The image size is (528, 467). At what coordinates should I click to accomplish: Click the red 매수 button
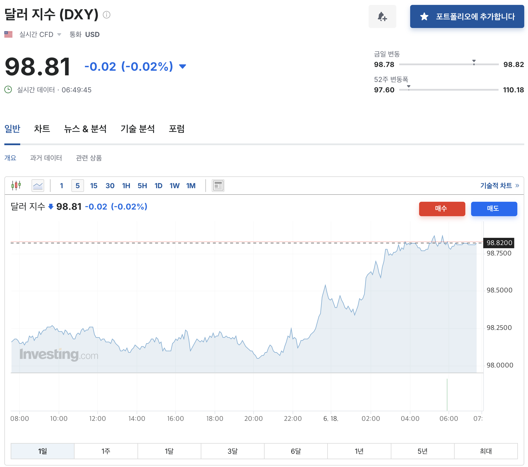click(x=442, y=209)
